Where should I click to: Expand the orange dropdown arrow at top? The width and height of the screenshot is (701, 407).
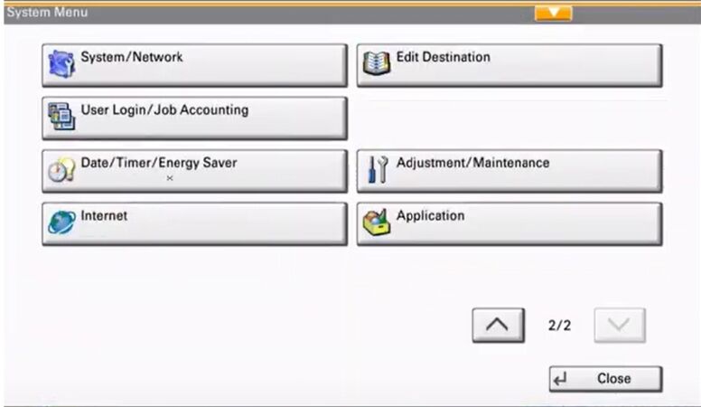click(553, 13)
